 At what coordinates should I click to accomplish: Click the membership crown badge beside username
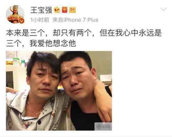(57, 10)
